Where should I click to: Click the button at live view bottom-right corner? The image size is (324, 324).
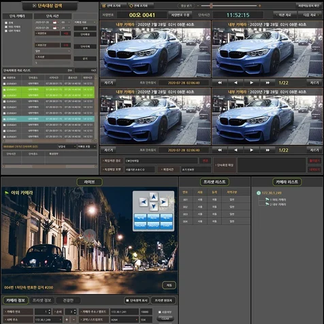169,285
